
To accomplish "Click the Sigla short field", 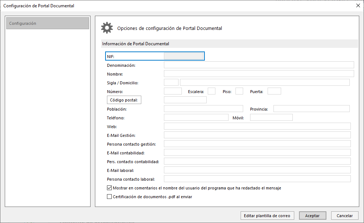I will coord(171,82).
